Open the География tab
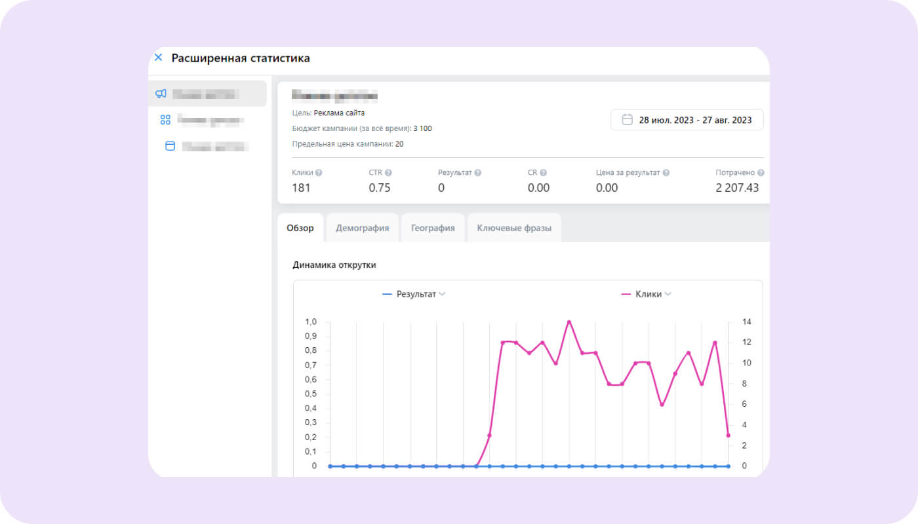The image size is (918, 524). click(433, 228)
